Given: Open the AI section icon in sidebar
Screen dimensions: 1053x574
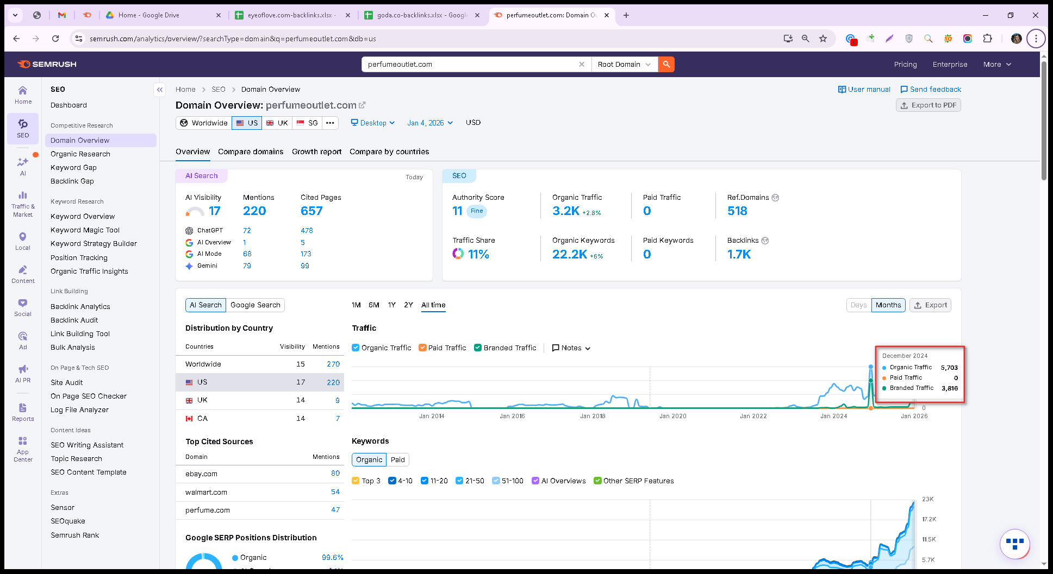Looking at the screenshot, I should point(23,166).
